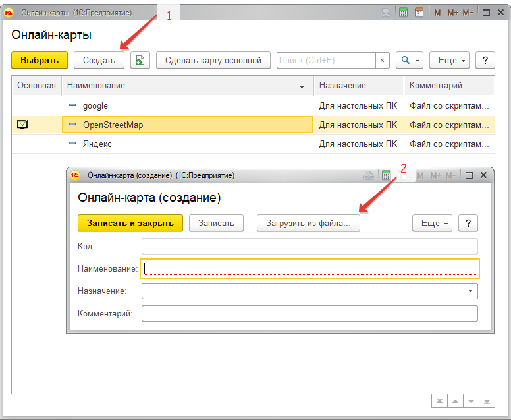Select the google row
The width and height of the screenshot is (511, 420).
253,105
